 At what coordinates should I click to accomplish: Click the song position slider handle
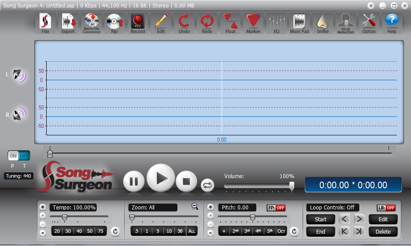point(50,153)
